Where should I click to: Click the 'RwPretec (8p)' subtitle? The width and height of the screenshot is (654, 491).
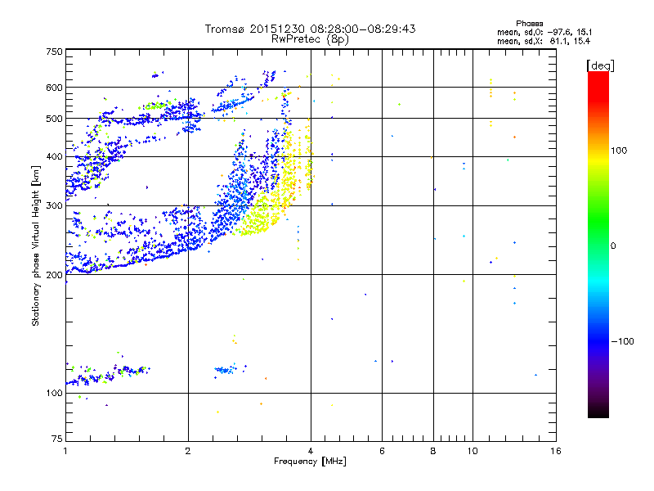310,39
